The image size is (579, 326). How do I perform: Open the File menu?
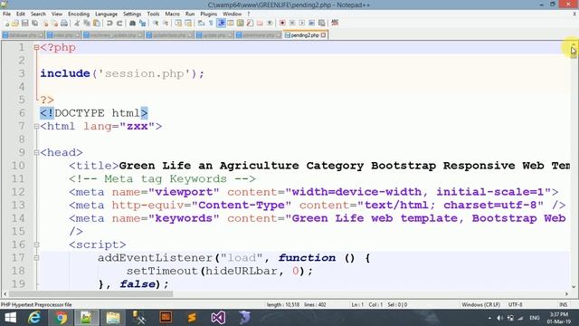click(6, 14)
